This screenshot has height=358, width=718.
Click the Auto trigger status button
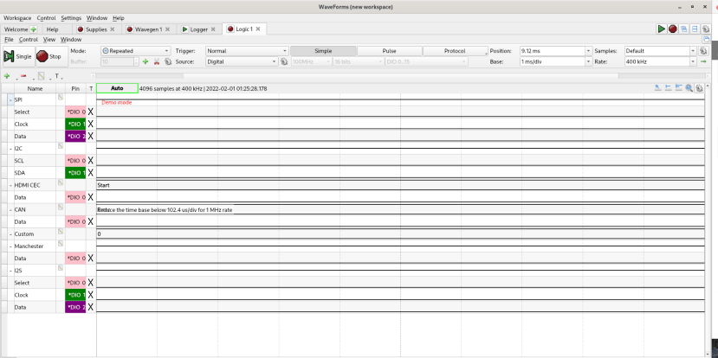[117, 88]
